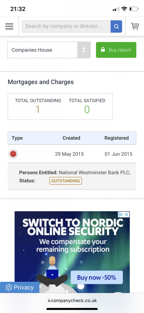The image size is (144, 313).
Task: Tap the OUTSTANDING status badge
Action: tap(66, 181)
